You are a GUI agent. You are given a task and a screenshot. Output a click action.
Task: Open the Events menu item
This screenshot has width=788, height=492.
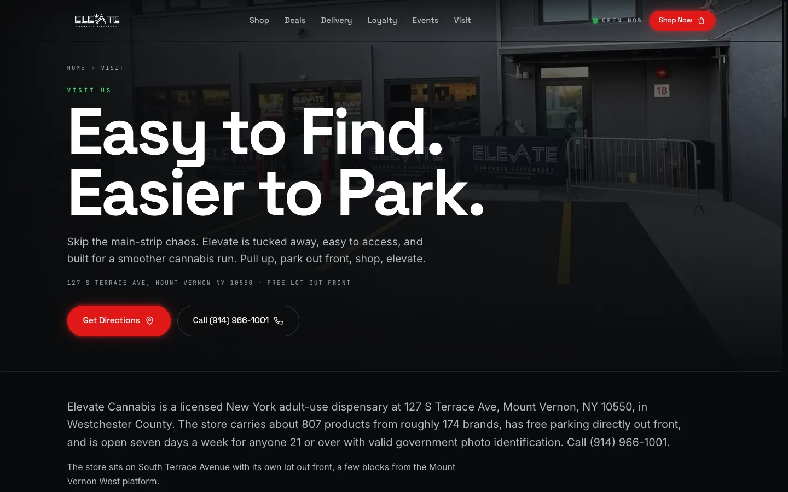(425, 20)
